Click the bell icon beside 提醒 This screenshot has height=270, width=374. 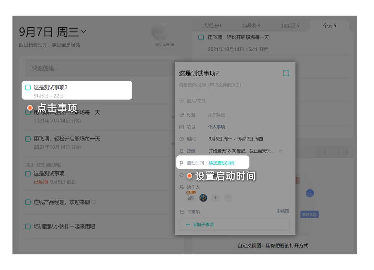click(x=181, y=151)
